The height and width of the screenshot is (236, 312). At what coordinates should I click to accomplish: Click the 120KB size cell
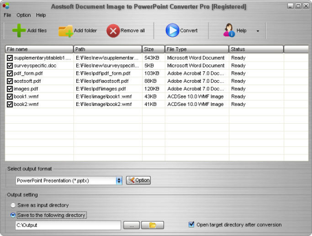click(x=152, y=89)
